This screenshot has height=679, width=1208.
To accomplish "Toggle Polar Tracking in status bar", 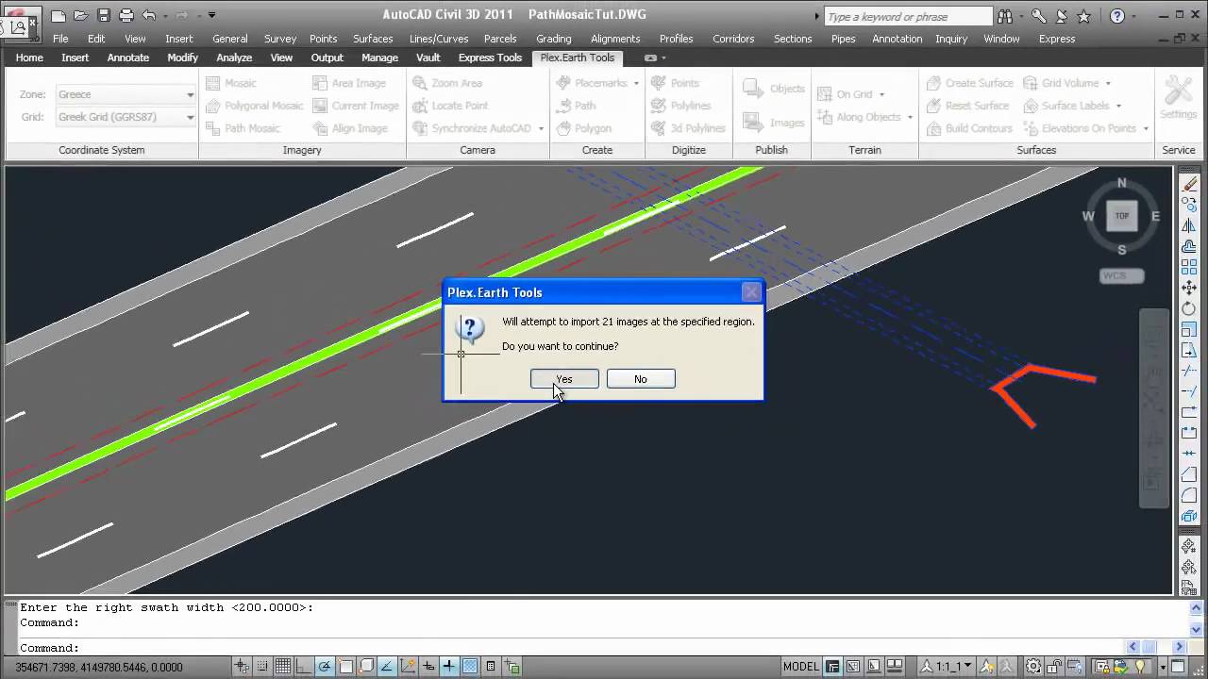I will coord(325,667).
